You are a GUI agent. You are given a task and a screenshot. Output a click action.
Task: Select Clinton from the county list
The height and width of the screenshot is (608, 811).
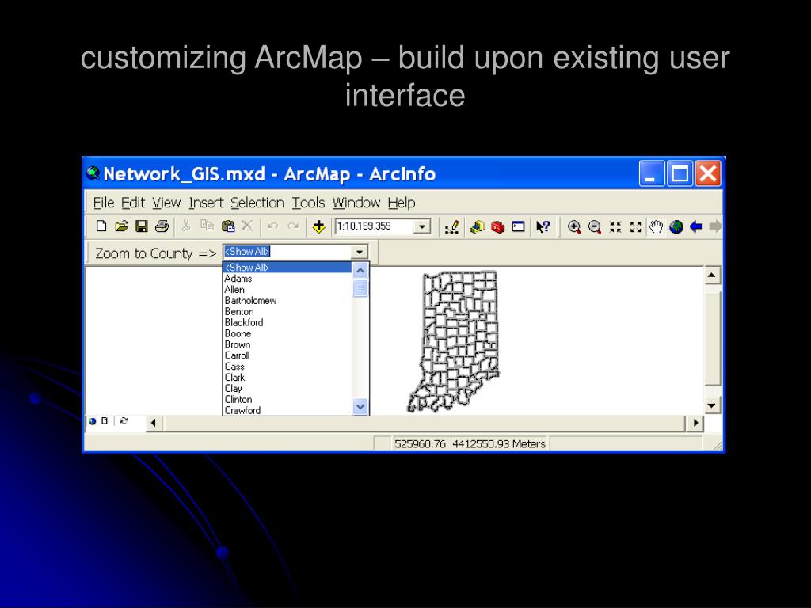(x=287, y=400)
